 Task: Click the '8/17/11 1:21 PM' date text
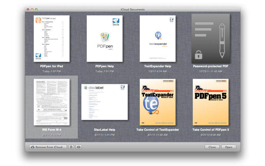pyautogui.click(x=105, y=135)
